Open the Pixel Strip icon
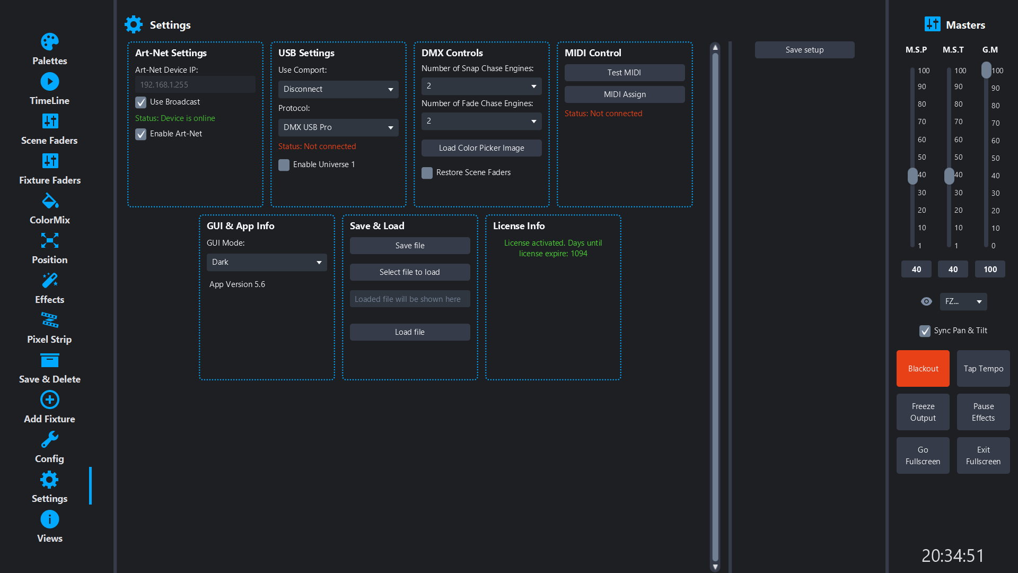 (50, 320)
